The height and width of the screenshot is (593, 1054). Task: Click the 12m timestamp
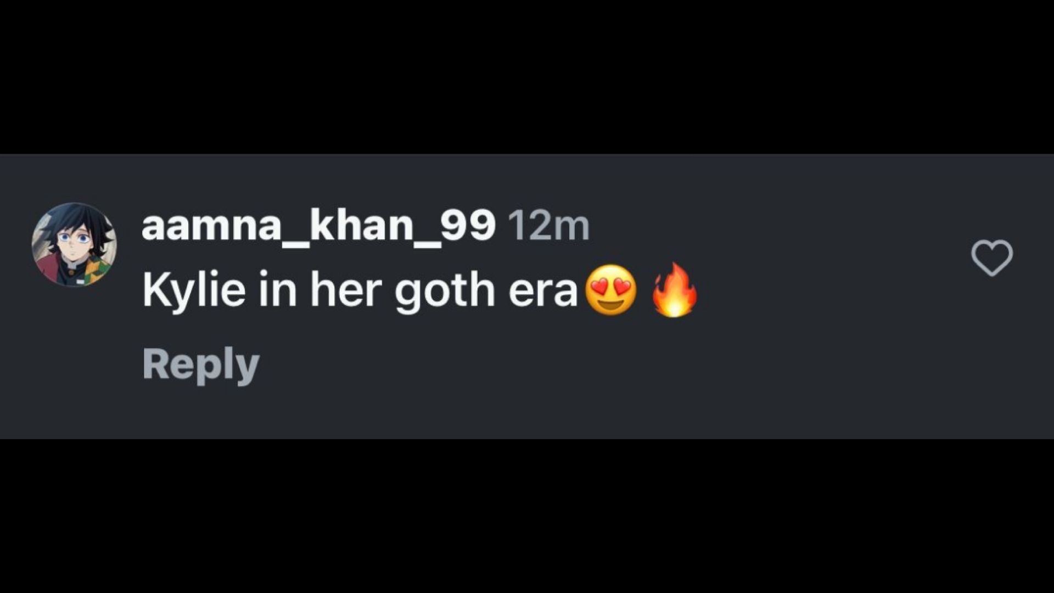pyautogui.click(x=548, y=226)
